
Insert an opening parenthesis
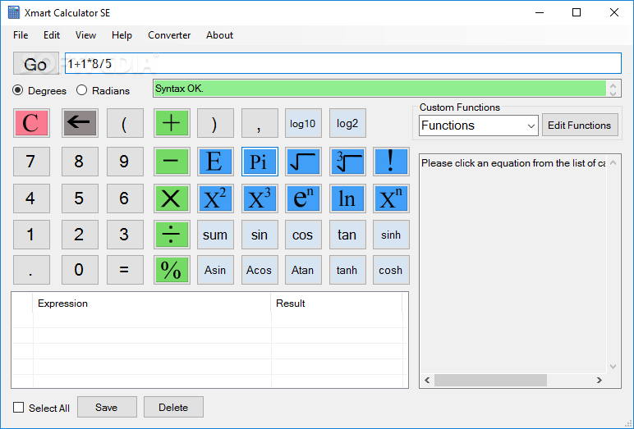(125, 123)
